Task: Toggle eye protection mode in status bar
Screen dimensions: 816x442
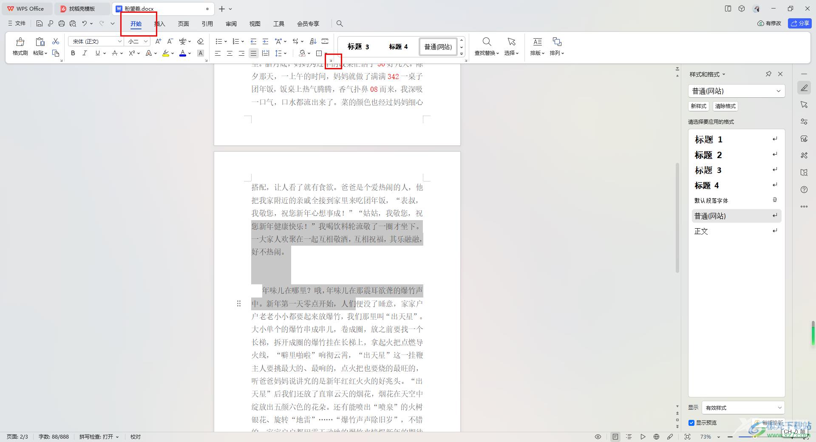Action: click(x=598, y=436)
